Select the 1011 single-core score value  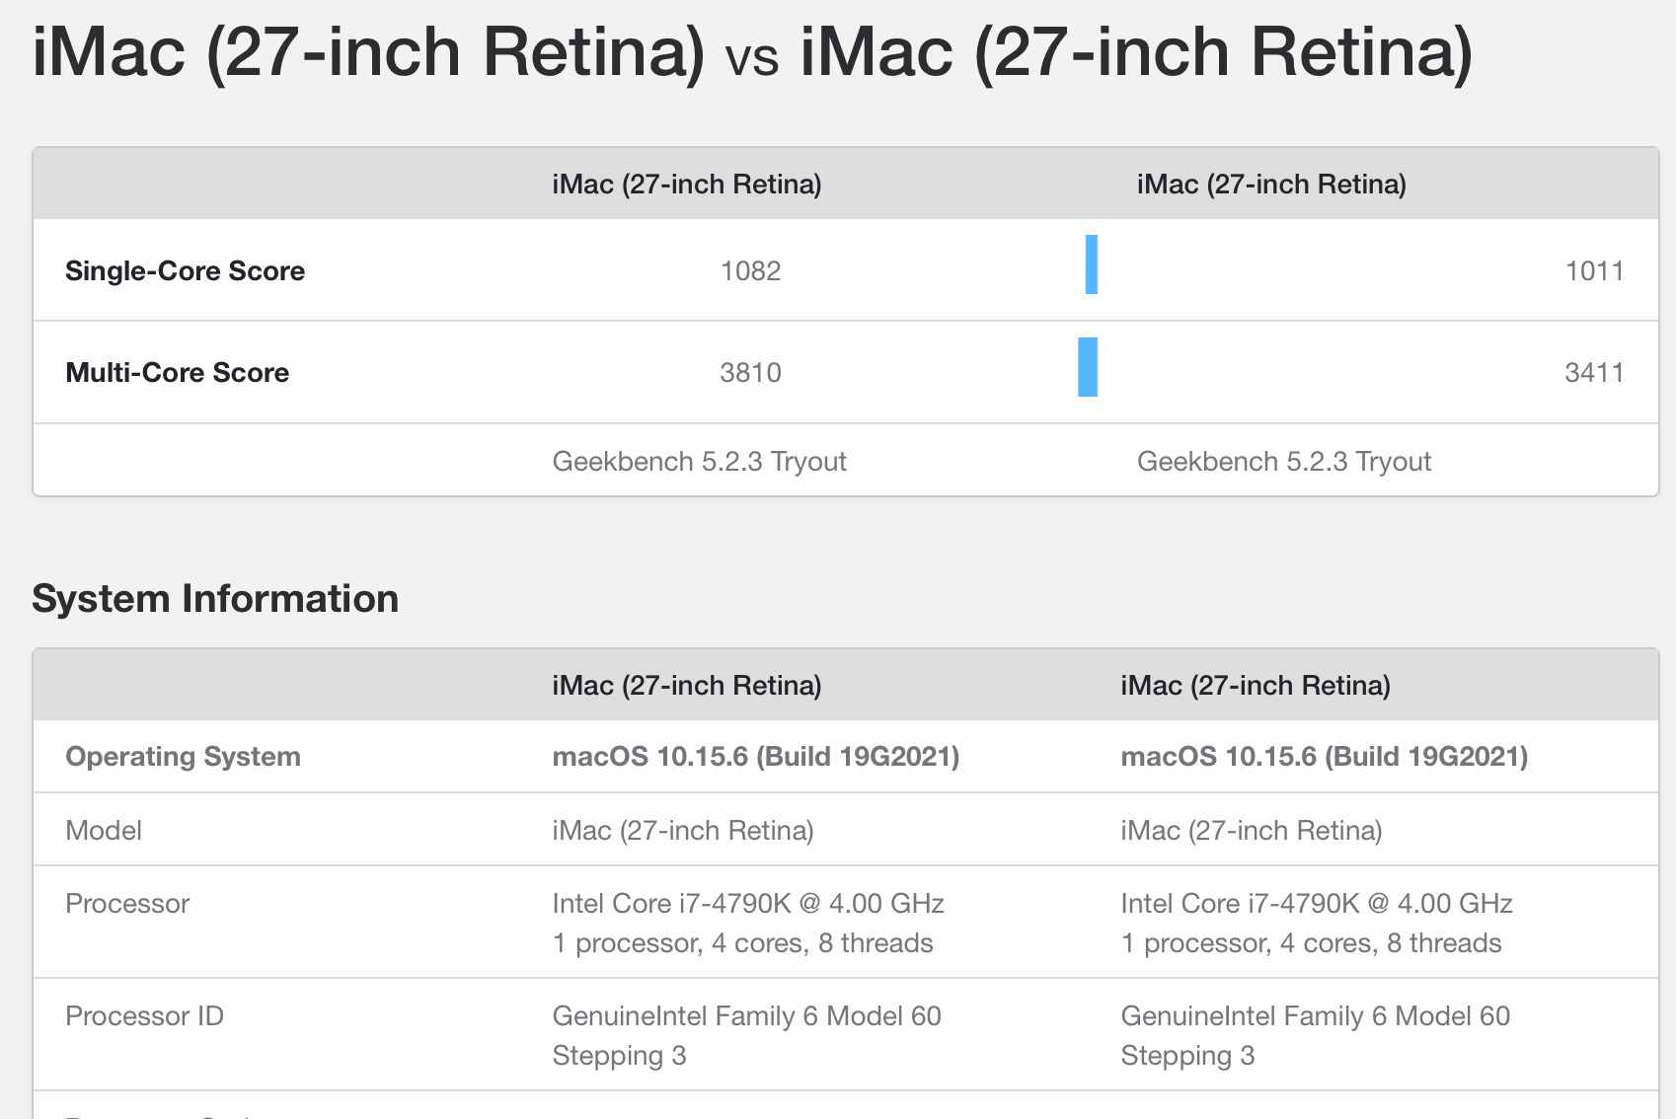click(1594, 271)
